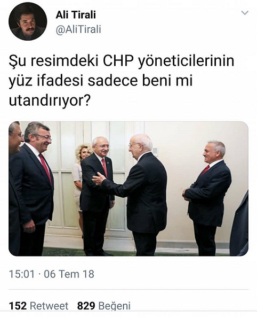
Task: Expand the tweet options chevron
Action: click(x=245, y=13)
